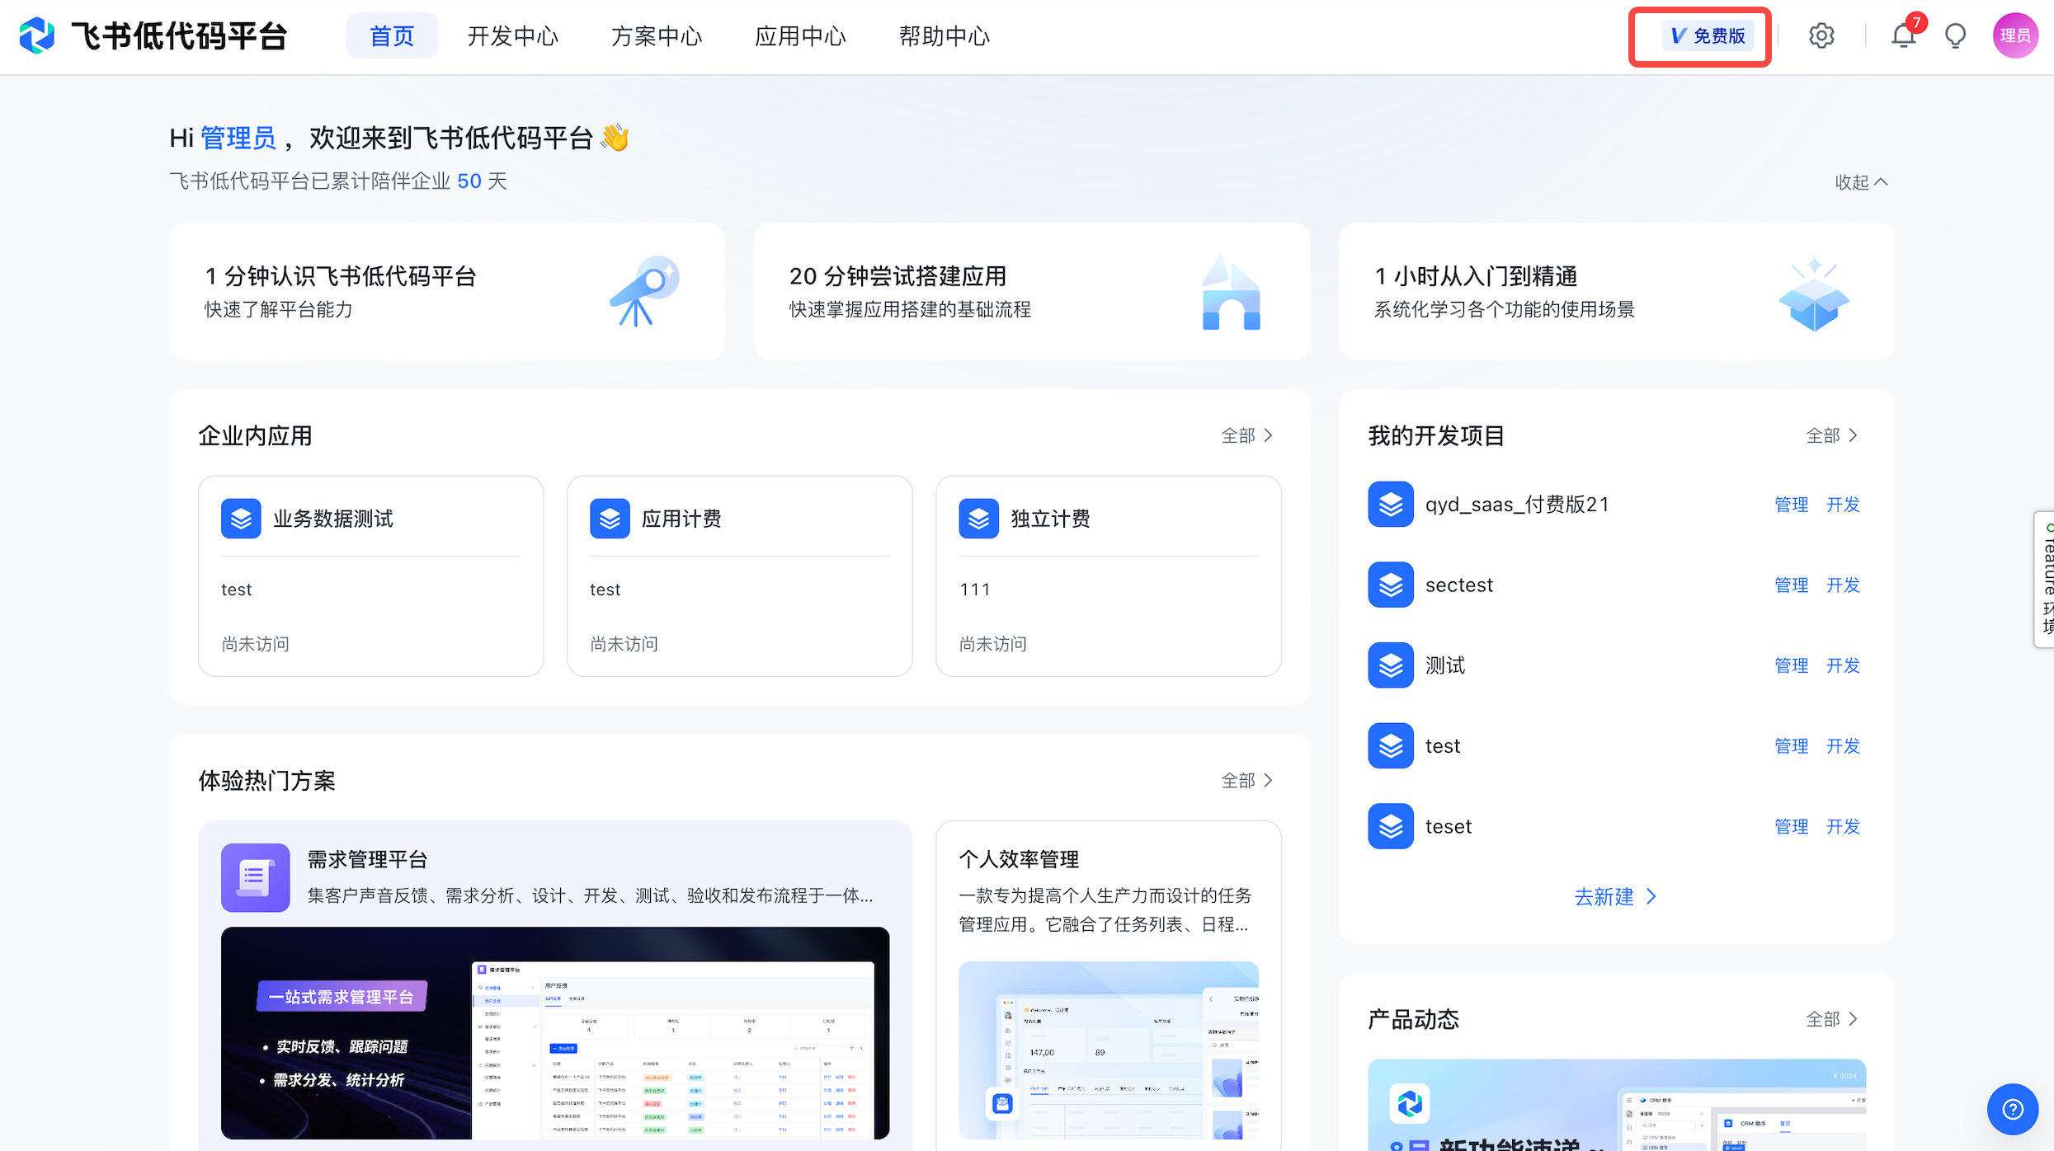Click the 应用计费 app icon
The width and height of the screenshot is (2054, 1151).
coord(610,519)
